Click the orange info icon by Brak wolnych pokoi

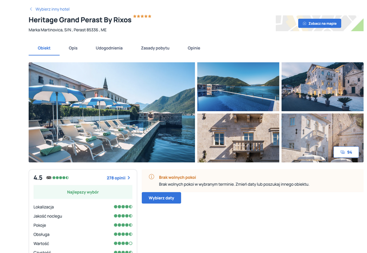pos(151,177)
